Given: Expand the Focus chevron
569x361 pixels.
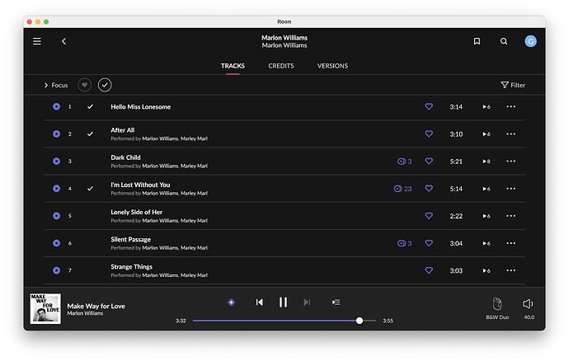Looking at the screenshot, I should [x=47, y=85].
